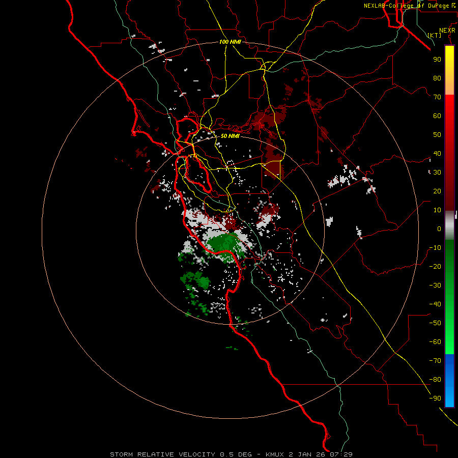This screenshot has height=458, width=458.
Task: Click the "[KT]" units label
Action: (435, 35)
